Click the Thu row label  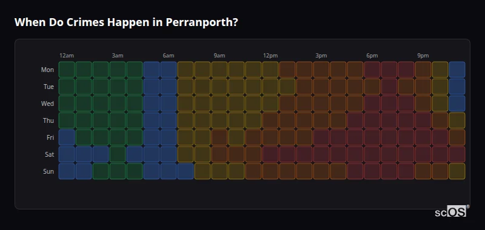coord(48,120)
